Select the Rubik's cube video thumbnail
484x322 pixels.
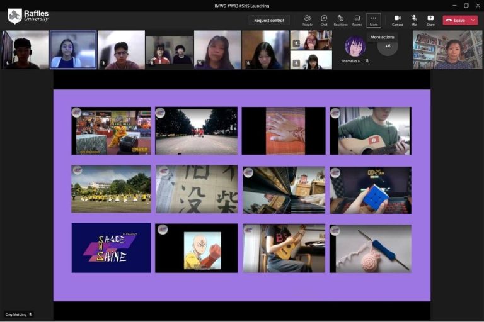370,190
